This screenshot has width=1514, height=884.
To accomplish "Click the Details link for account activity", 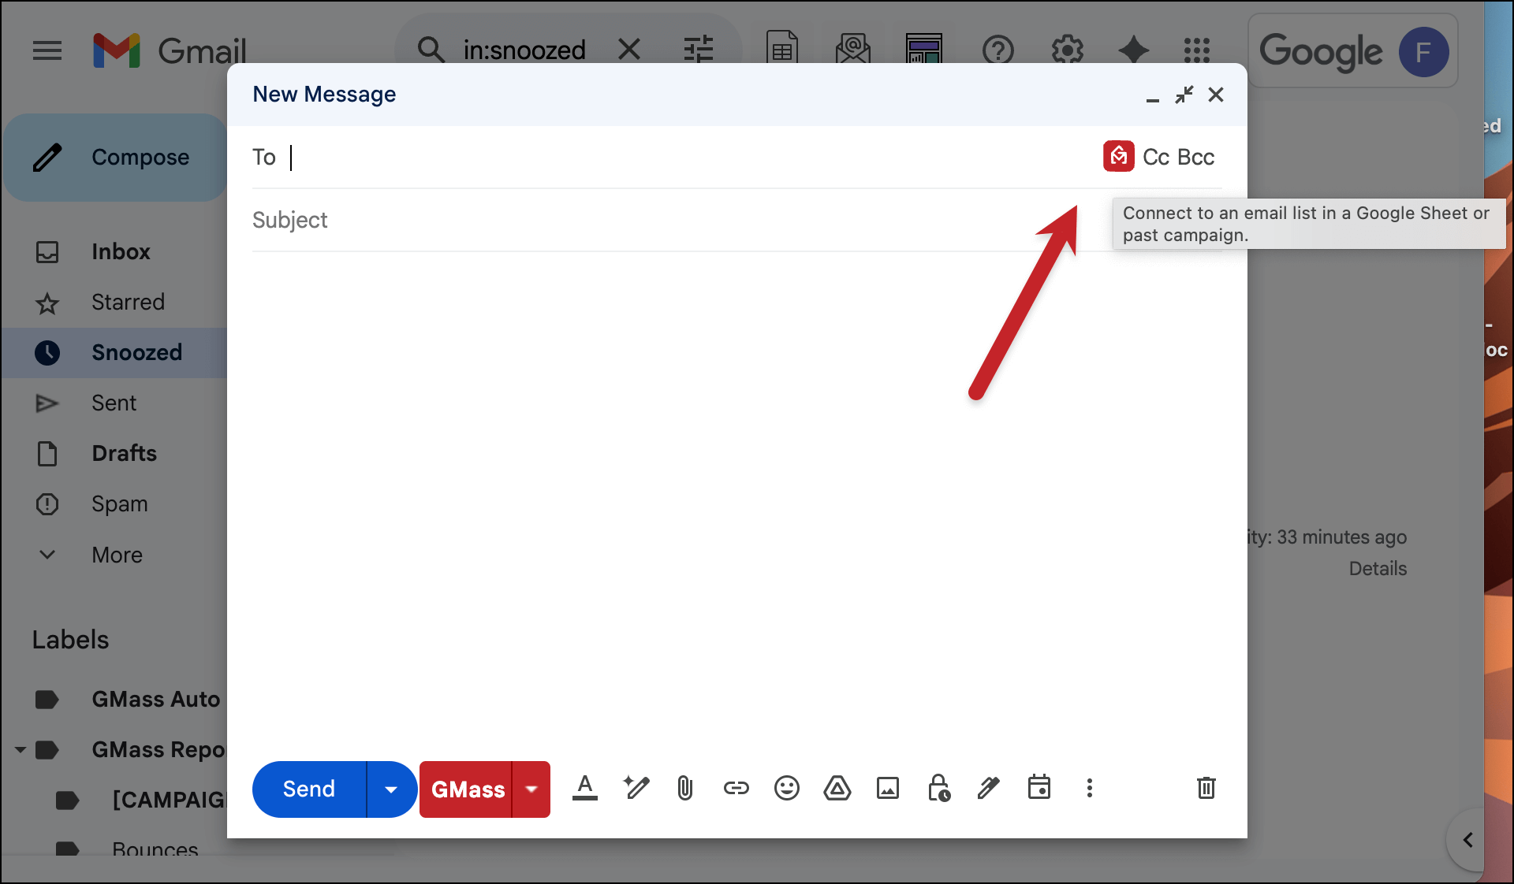I will pos(1378,569).
